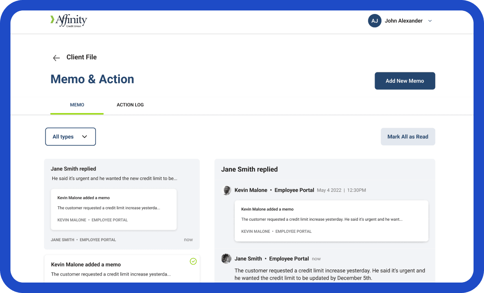Screen dimensions: 484x293
Task: Open the Jane Smith replied memo card
Action: click(122, 173)
